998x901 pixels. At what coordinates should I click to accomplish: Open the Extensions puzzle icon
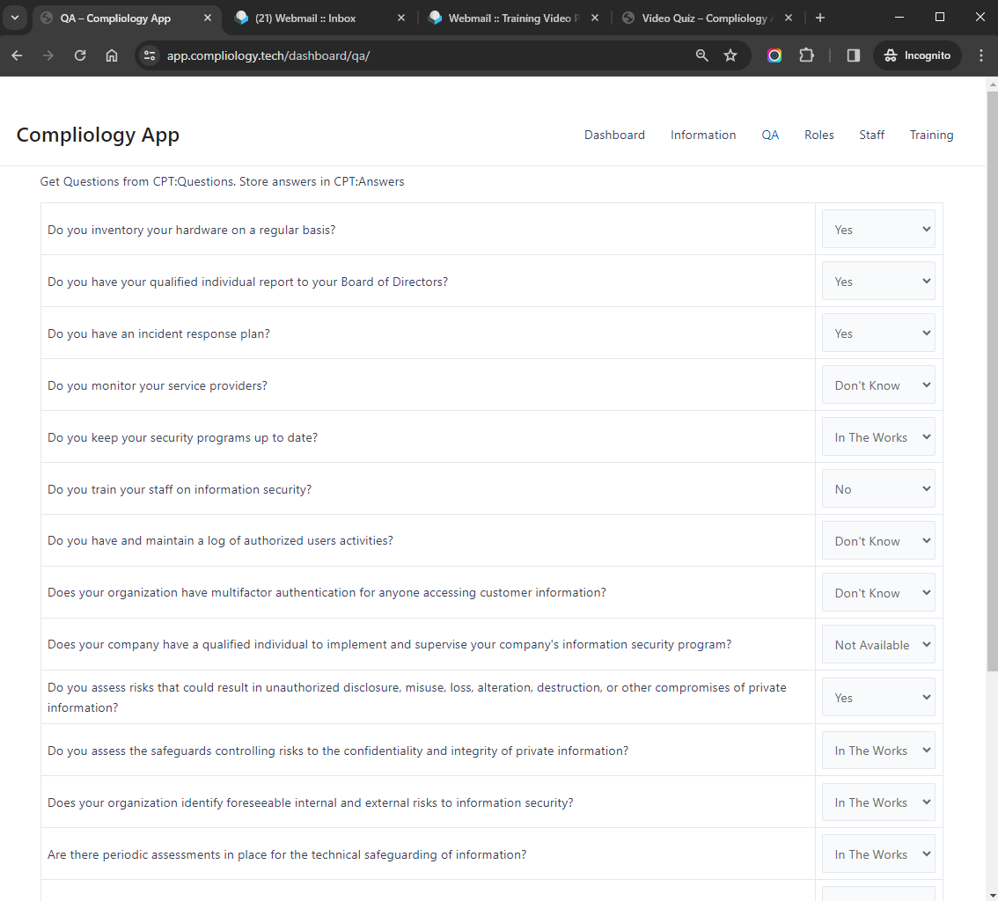(806, 55)
